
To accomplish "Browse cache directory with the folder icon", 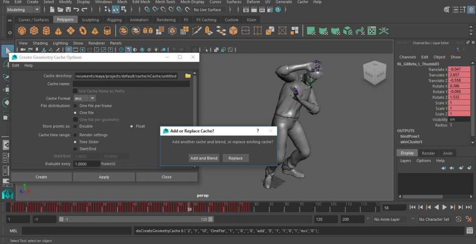I will [188, 76].
